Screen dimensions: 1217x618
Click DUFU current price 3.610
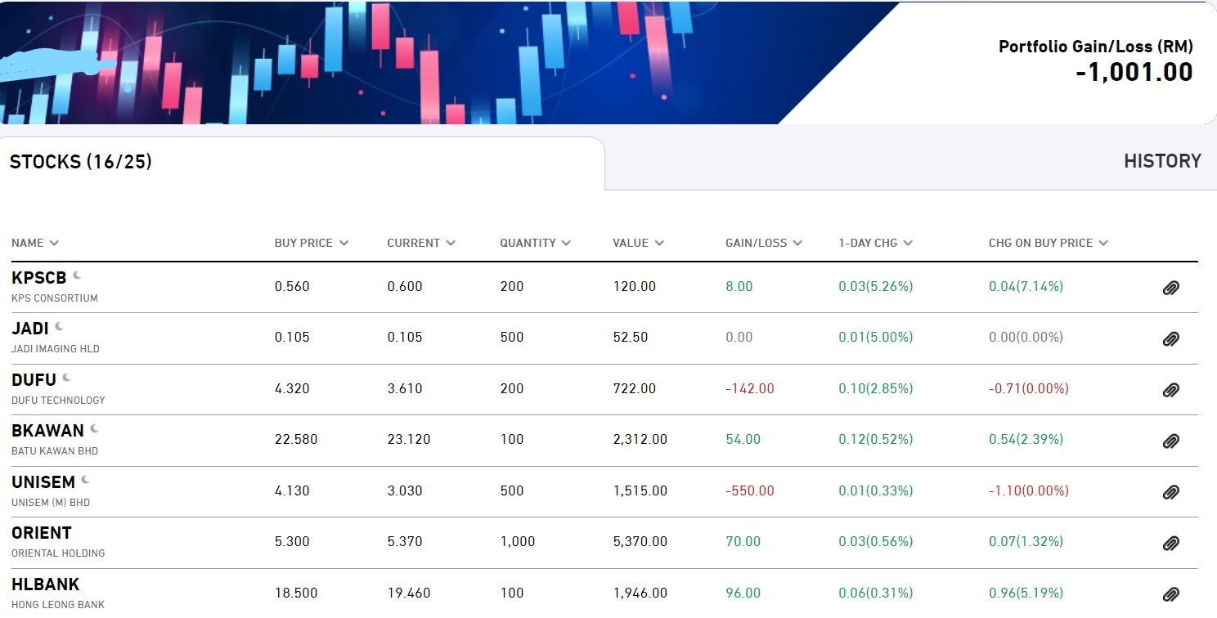tap(405, 388)
